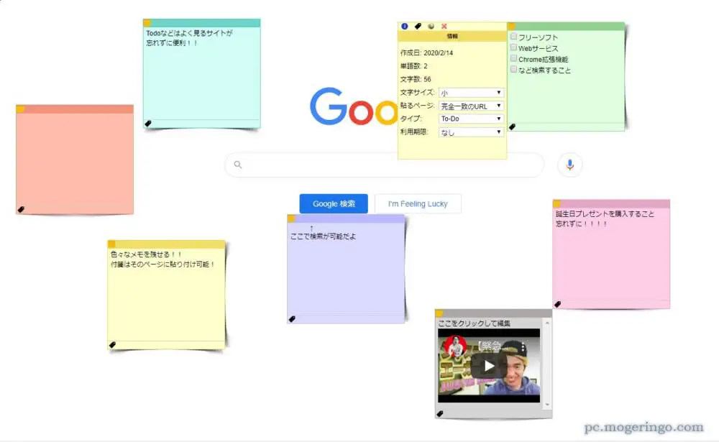Click the blue info icon in the note panel
Screen dimensions: 719x442
pos(405,26)
